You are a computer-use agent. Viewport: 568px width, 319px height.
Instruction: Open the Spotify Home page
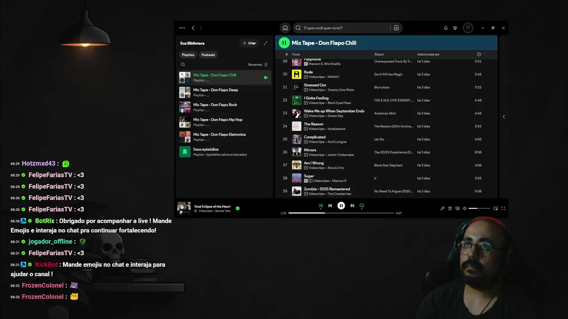tap(285, 28)
